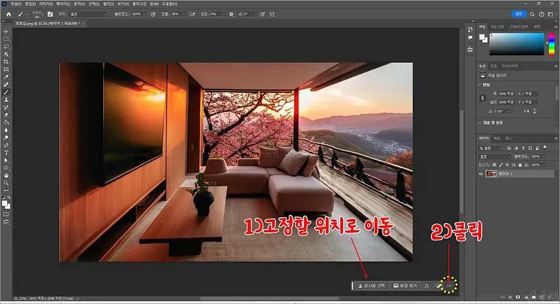Viewport: 560px width, 304px height.
Task: Open the blend mode dropdown in options bar
Action: tap(88, 15)
